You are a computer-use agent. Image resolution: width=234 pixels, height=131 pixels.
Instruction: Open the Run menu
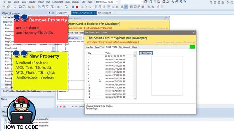(x=48, y=2)
